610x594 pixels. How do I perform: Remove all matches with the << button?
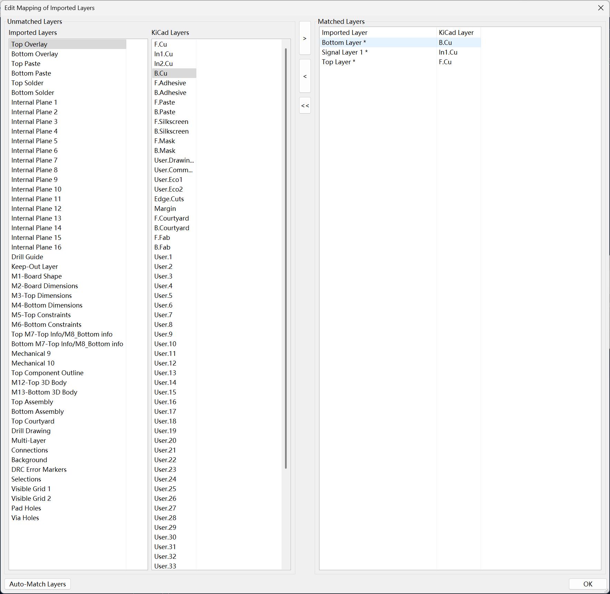(305, 106)
